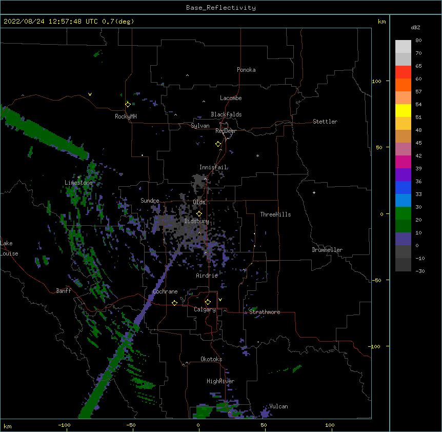Pick the red swatch in dBZ legend
The image size is (442, 432).
coord(403,72)
